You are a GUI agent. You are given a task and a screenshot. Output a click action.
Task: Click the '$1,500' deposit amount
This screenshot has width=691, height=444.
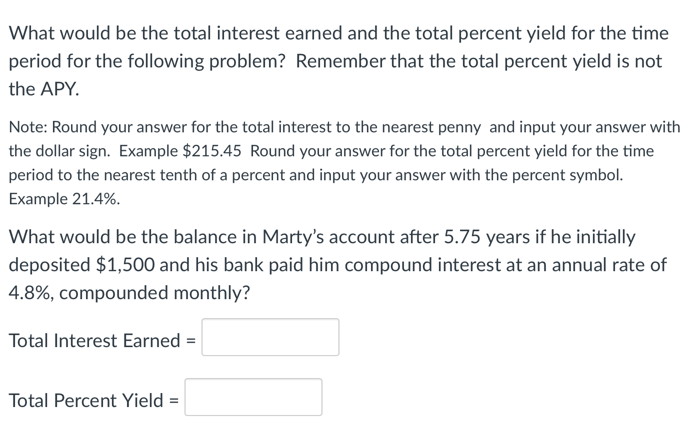[124, 265]
